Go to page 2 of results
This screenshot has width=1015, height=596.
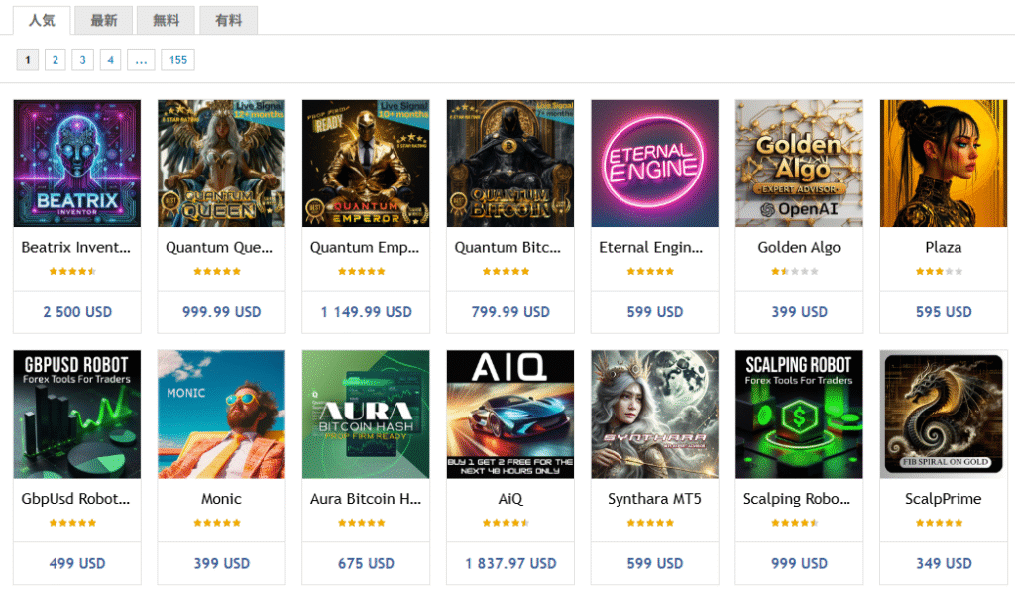click(56, 60)
